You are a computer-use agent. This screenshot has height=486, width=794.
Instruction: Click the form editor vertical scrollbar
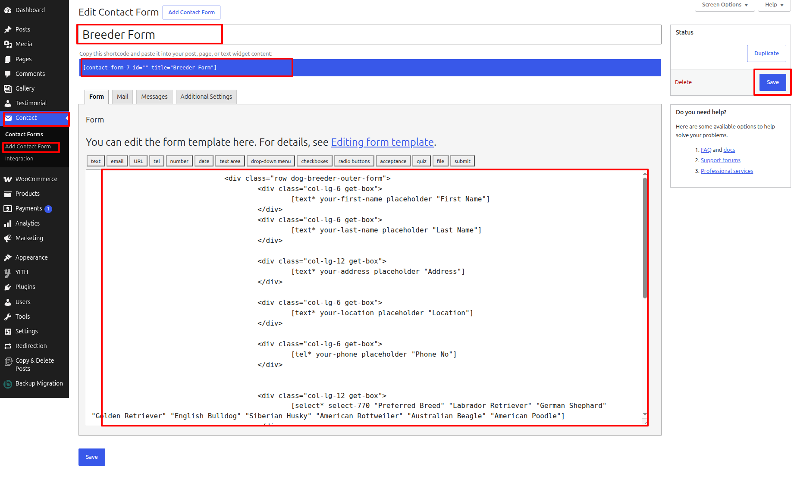click(645, 238)
